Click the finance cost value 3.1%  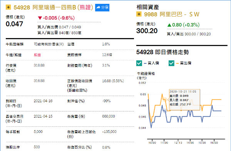(x=106, y=65)
